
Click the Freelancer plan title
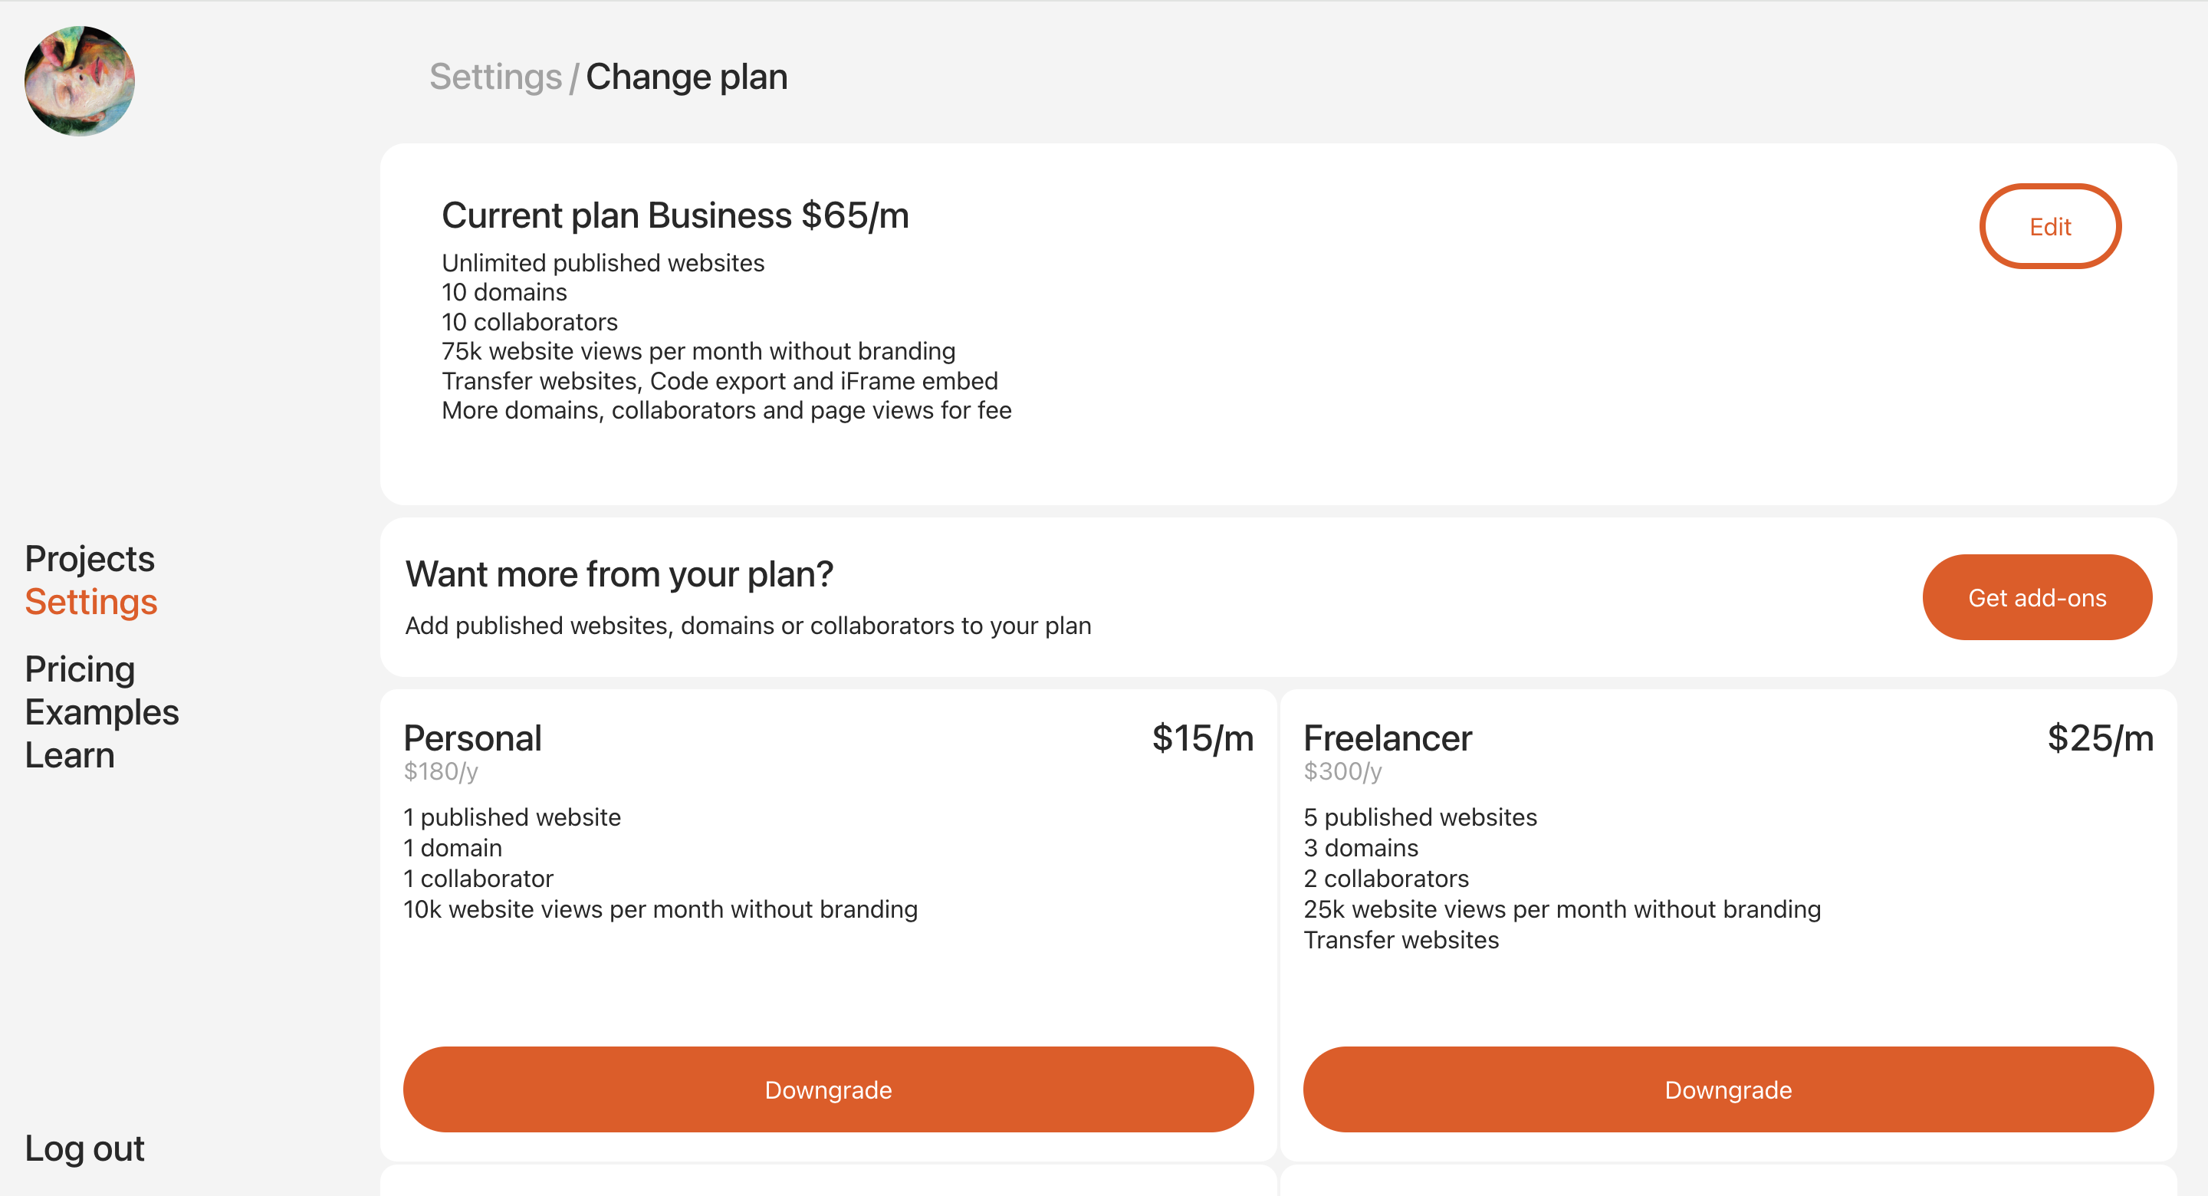tap(1388, 738)
